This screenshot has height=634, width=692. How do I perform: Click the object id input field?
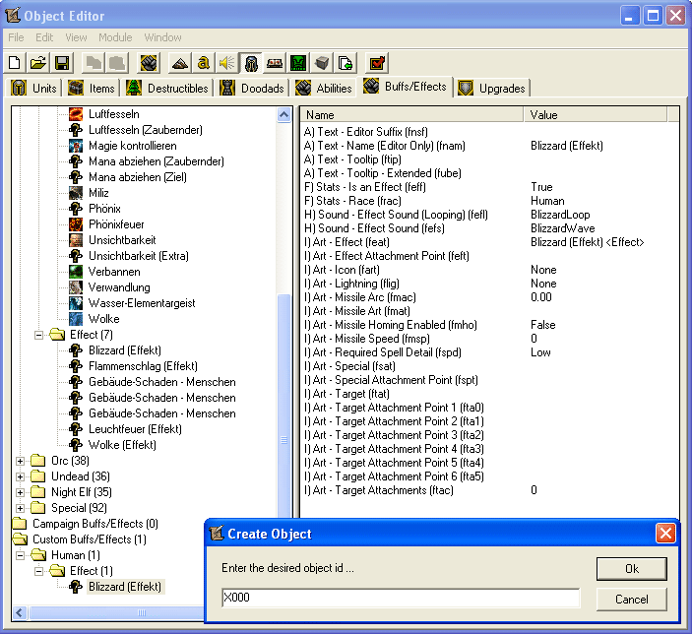(x=400, y=599)
